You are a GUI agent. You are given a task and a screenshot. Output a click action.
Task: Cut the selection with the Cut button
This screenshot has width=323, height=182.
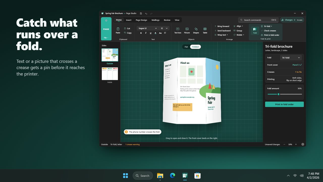click(x=127, y=29)
